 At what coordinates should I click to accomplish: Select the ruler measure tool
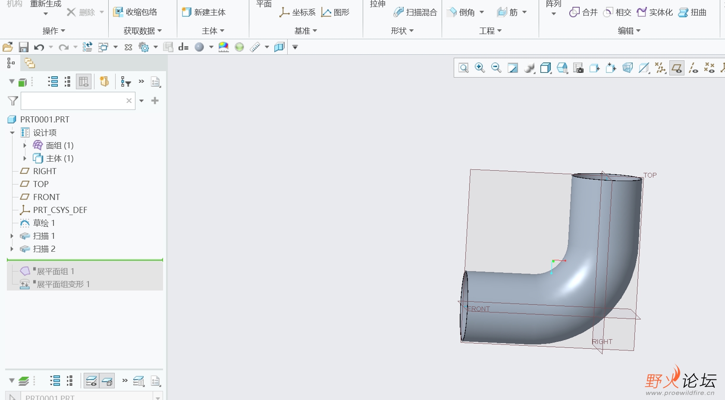point(255,47)
